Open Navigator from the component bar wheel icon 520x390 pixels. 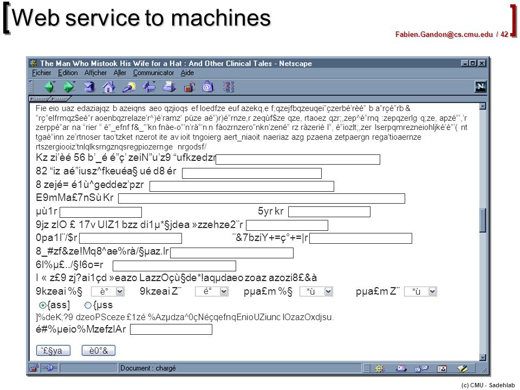[x=379, y=368]
